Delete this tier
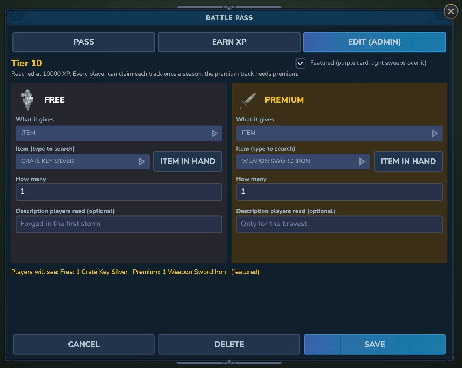462x368 pixels. 229,344
